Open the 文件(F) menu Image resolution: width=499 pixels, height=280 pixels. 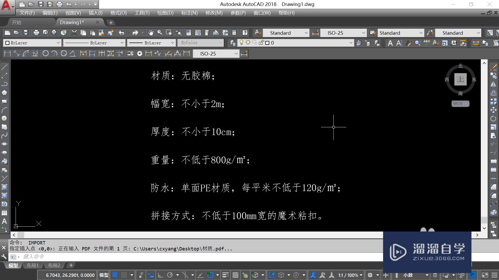[27, 13]
